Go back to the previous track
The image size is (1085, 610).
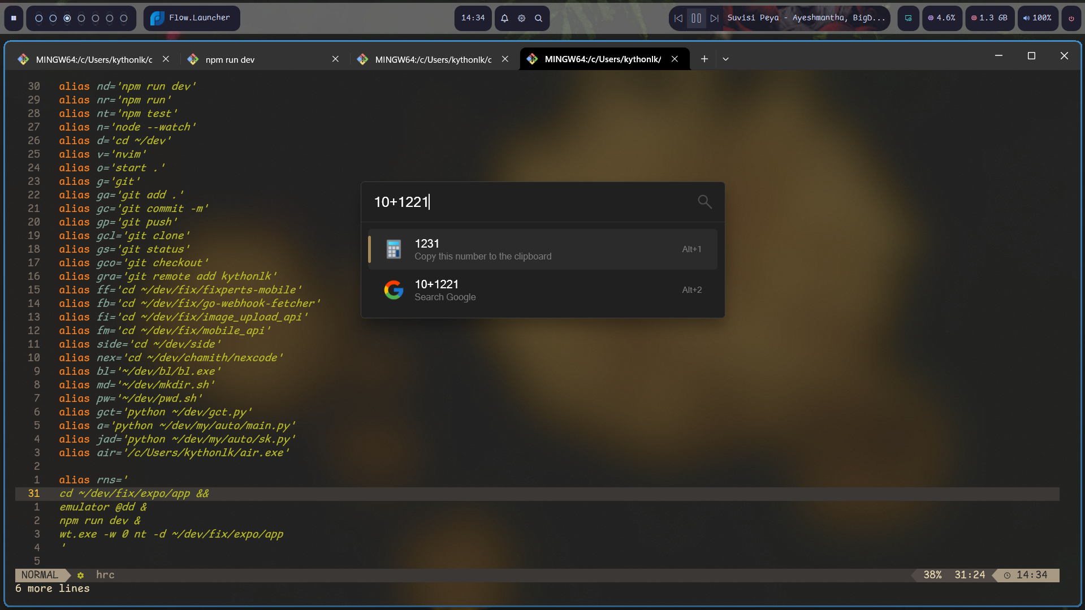point(678,18)
